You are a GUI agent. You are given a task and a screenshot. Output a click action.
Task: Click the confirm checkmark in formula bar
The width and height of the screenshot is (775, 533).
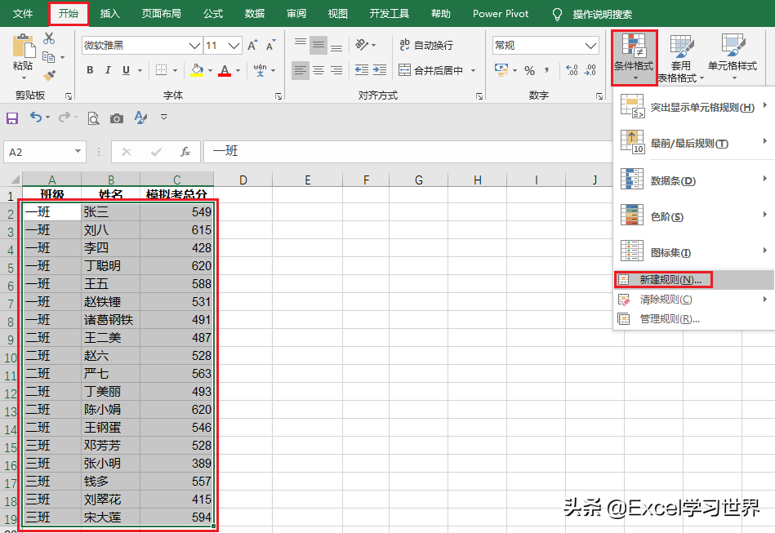[156, 152]
